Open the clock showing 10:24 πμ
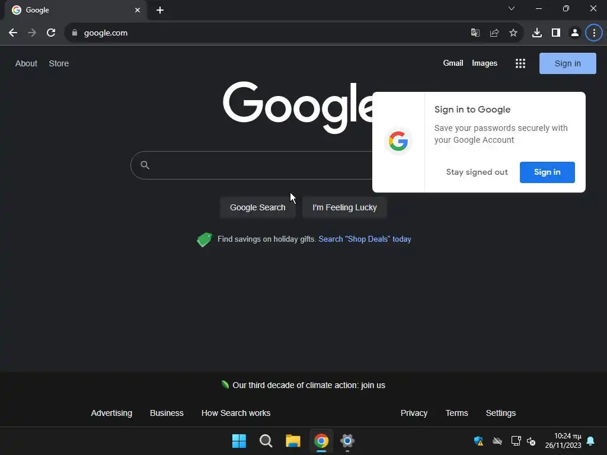This screenshot has width=607, height=455. [563, 441]
